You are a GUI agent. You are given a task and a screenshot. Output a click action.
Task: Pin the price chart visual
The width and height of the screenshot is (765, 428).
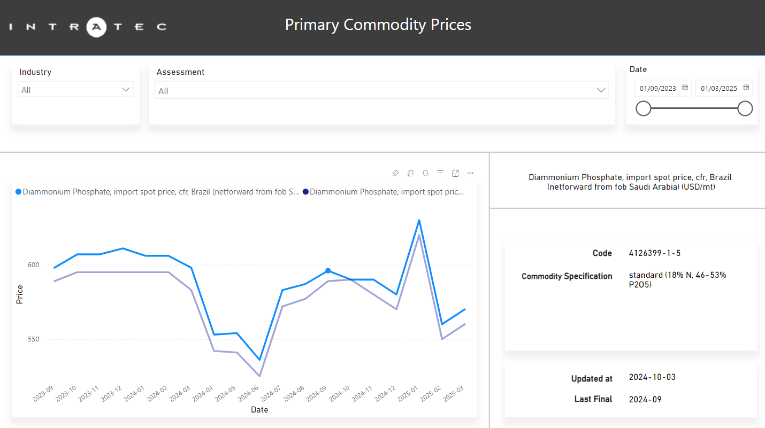click(x=395, y=173)
